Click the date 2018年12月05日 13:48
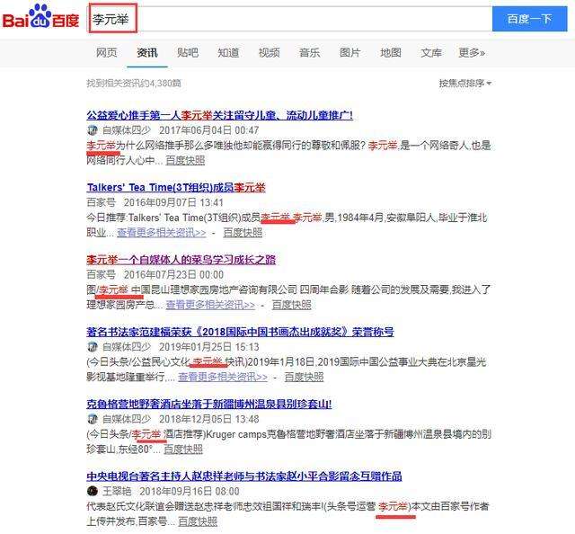The width and height of the screenshot is (575, 534). 209,419
